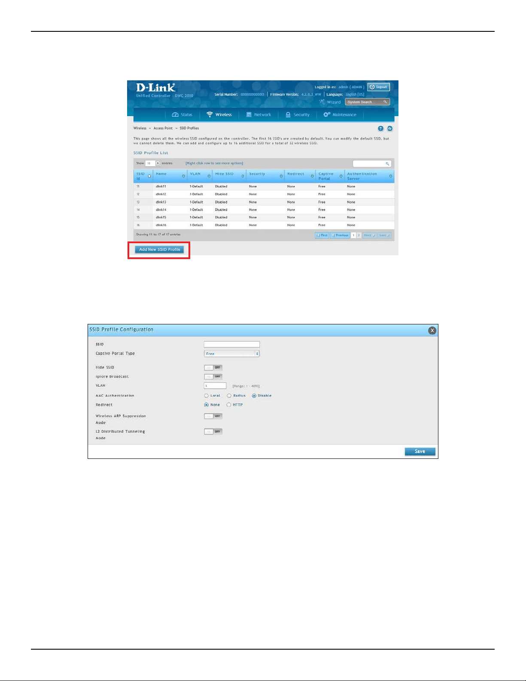Click the refresh icon beside help
This screenshot has height=681, width=526.
[x=390, y=128]
